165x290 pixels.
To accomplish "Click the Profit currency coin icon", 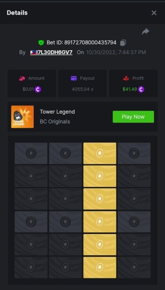I will (x=141, y=90).
